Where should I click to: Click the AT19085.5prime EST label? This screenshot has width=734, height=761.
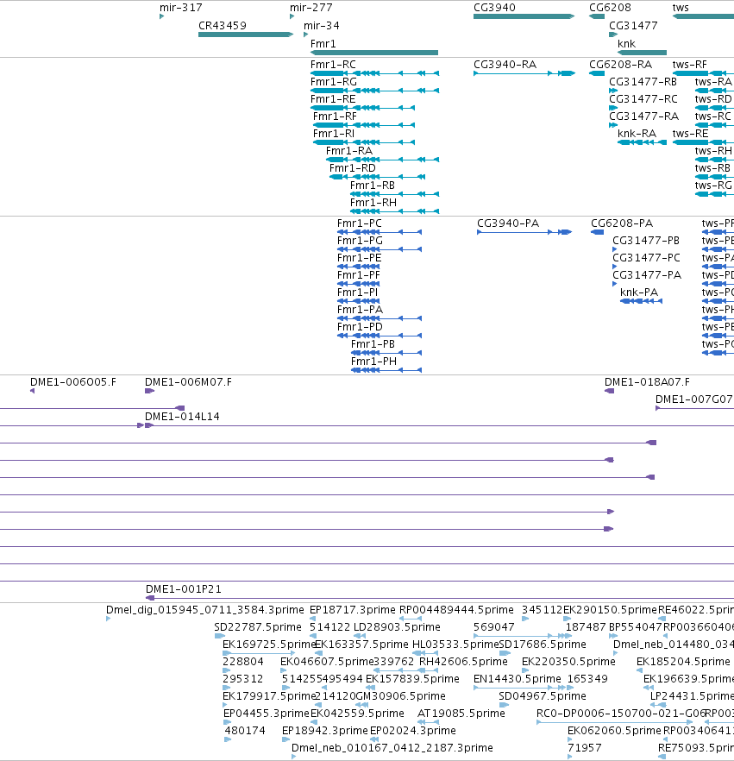[461, 714]
